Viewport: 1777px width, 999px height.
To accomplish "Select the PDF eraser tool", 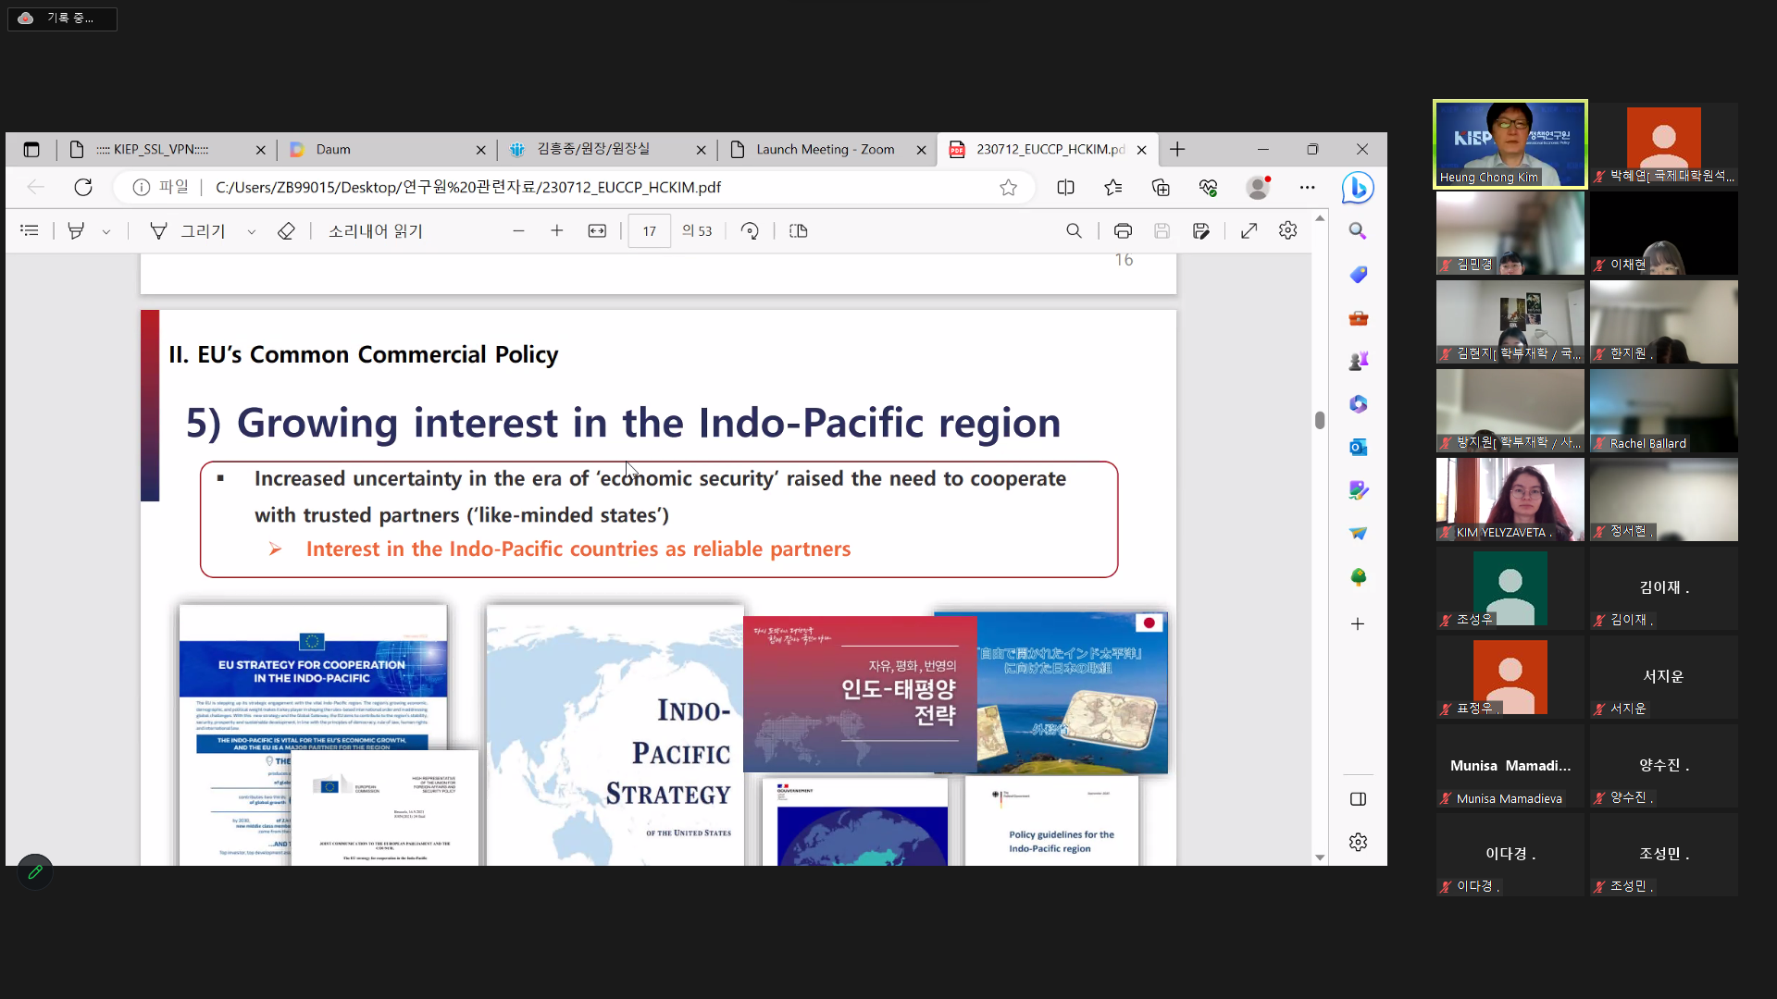I will coord(286,231).
